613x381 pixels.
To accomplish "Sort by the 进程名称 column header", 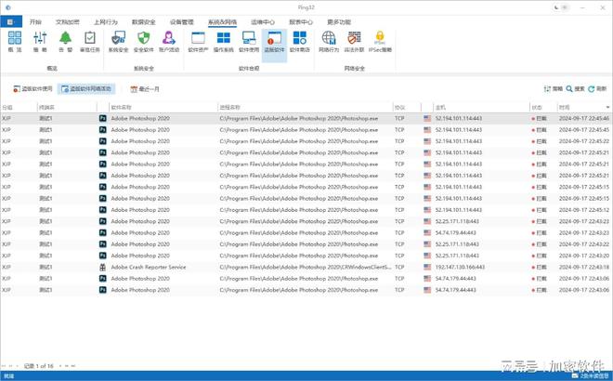I will 305,107.
